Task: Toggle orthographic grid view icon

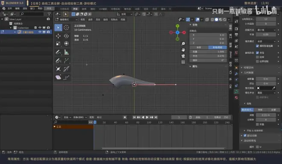Action: click(x=183, y=62)
